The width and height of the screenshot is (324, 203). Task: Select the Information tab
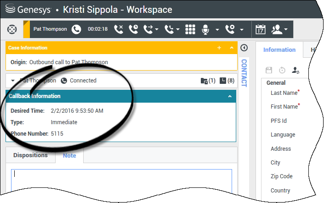click(x=279, y=49)
